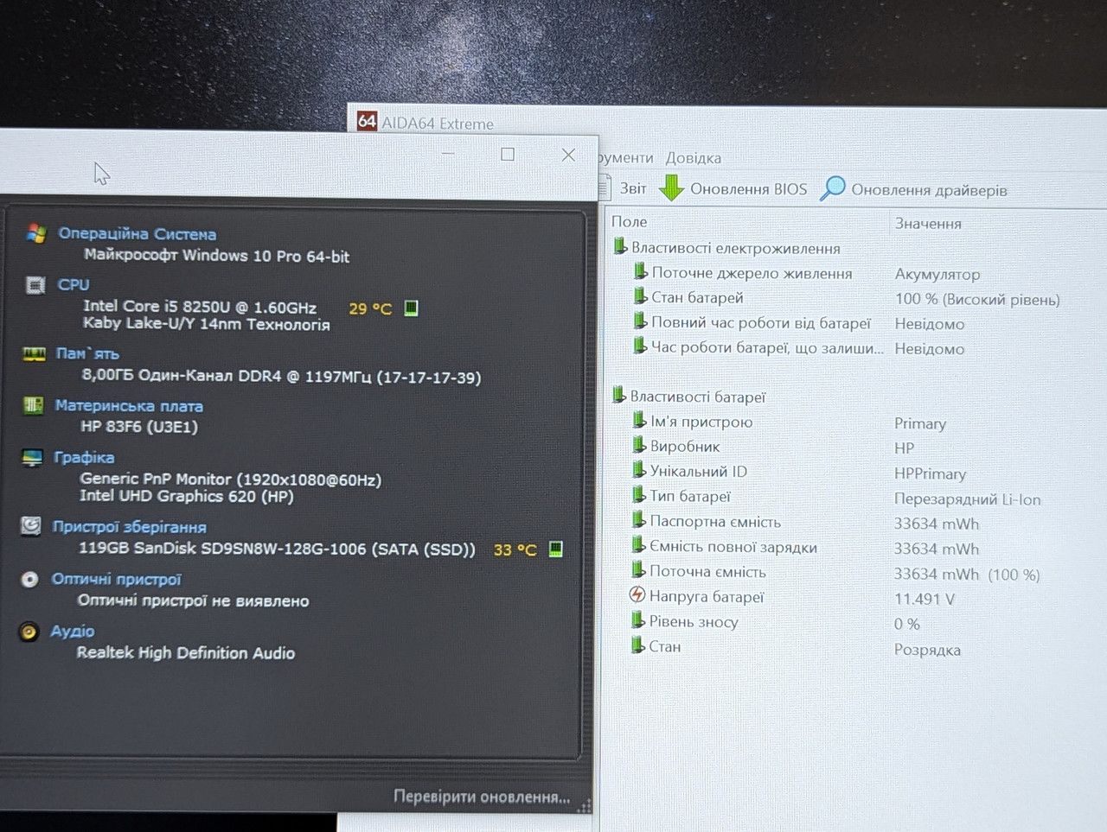Image resolution: width=1107 pixels, height=832 pixels.
Task: Click the 119GB SanDisk SSD entry
Action: point(277,549)
